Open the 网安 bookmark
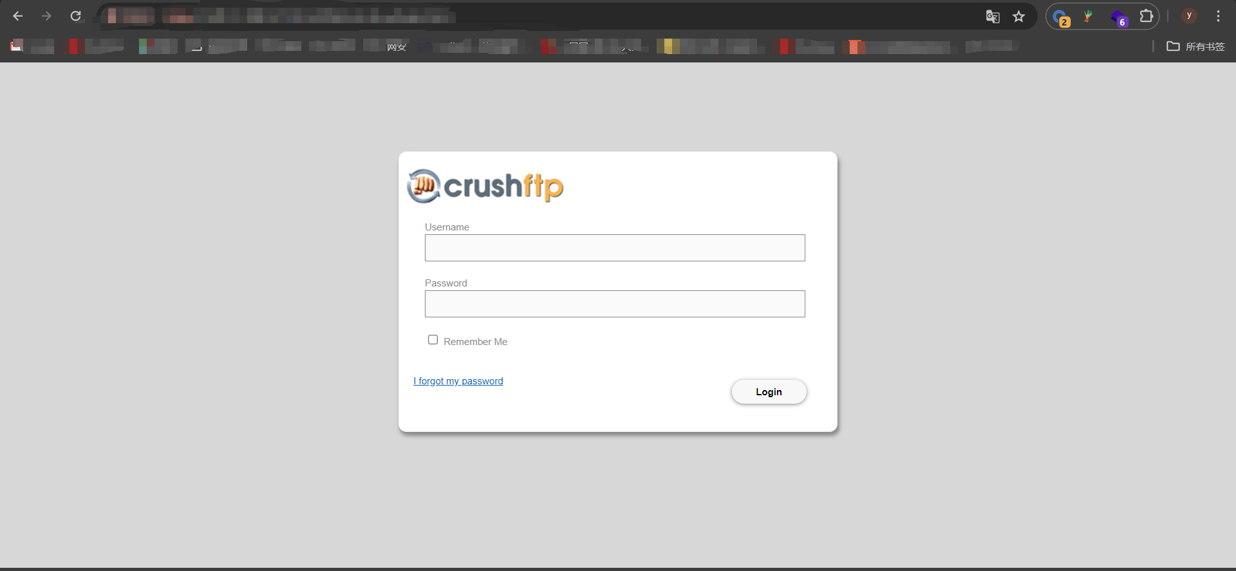The image size is (1236, 571). click(397, 47)
